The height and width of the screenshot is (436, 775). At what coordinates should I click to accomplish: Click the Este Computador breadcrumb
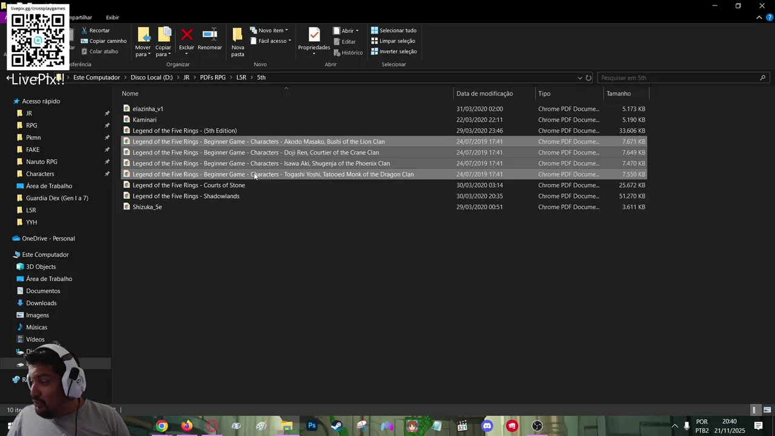pos(96,78)
